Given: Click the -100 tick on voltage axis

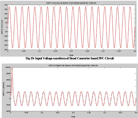Looking at the screenshot, I should (6, 36).
